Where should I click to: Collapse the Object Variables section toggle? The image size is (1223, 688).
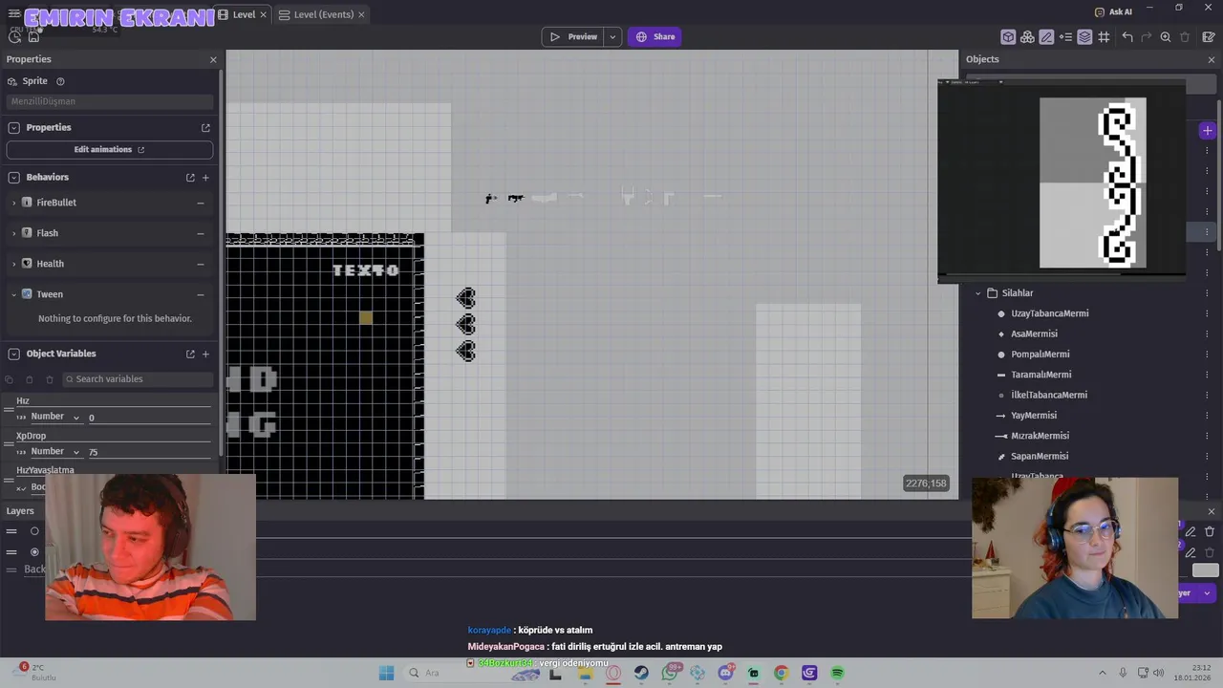14,354
